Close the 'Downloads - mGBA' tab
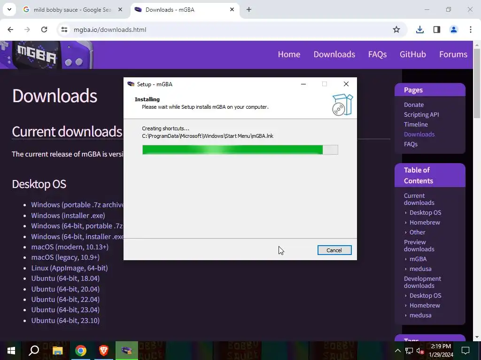This screenshot has height=360, width=481. tap(232, 9)
